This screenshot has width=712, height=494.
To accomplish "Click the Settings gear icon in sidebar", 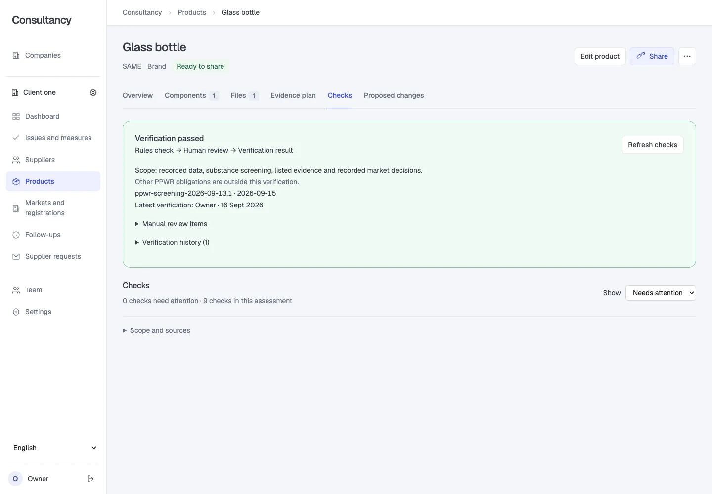I will coord(16,312).
